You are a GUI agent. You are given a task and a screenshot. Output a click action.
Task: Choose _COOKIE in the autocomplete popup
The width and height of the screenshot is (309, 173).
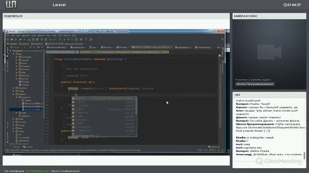[103, 106]
